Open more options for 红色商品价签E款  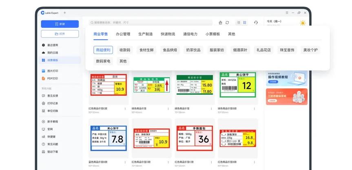[125, 109]
